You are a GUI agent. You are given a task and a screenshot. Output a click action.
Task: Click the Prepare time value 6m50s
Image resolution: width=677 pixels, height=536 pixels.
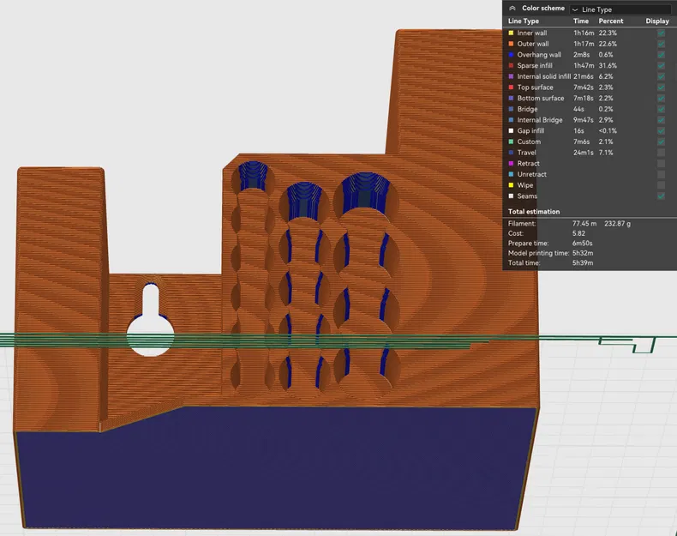pyautogui.click(x=582, y=244)
